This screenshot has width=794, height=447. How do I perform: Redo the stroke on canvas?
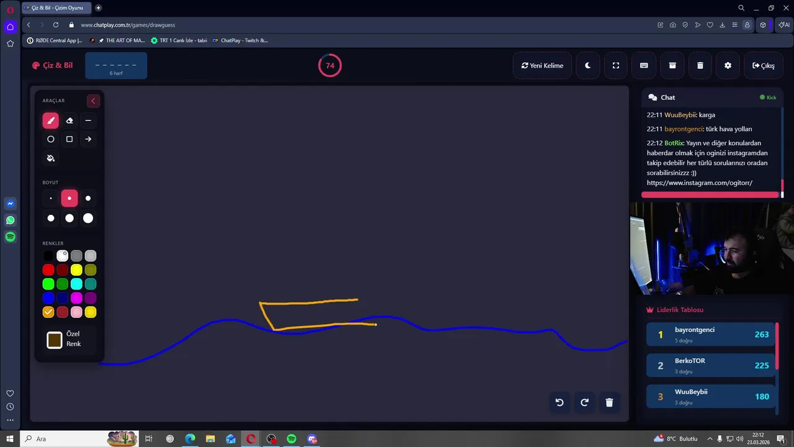click(584, 402)
